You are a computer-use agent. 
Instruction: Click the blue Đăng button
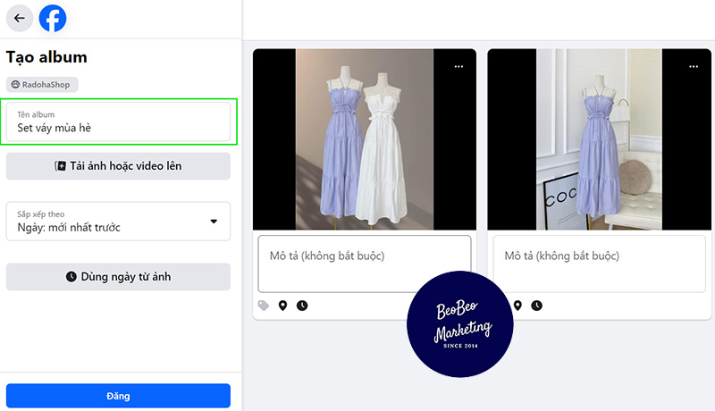118,396
